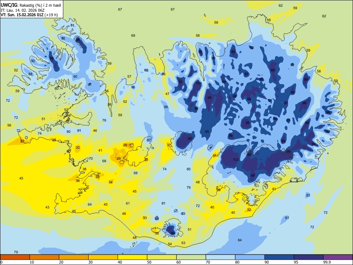Click the pale yellow 50–60 legend swatch
Image resolution: width=353 pixels, height=265 pixels.
(x=162, y=257)
